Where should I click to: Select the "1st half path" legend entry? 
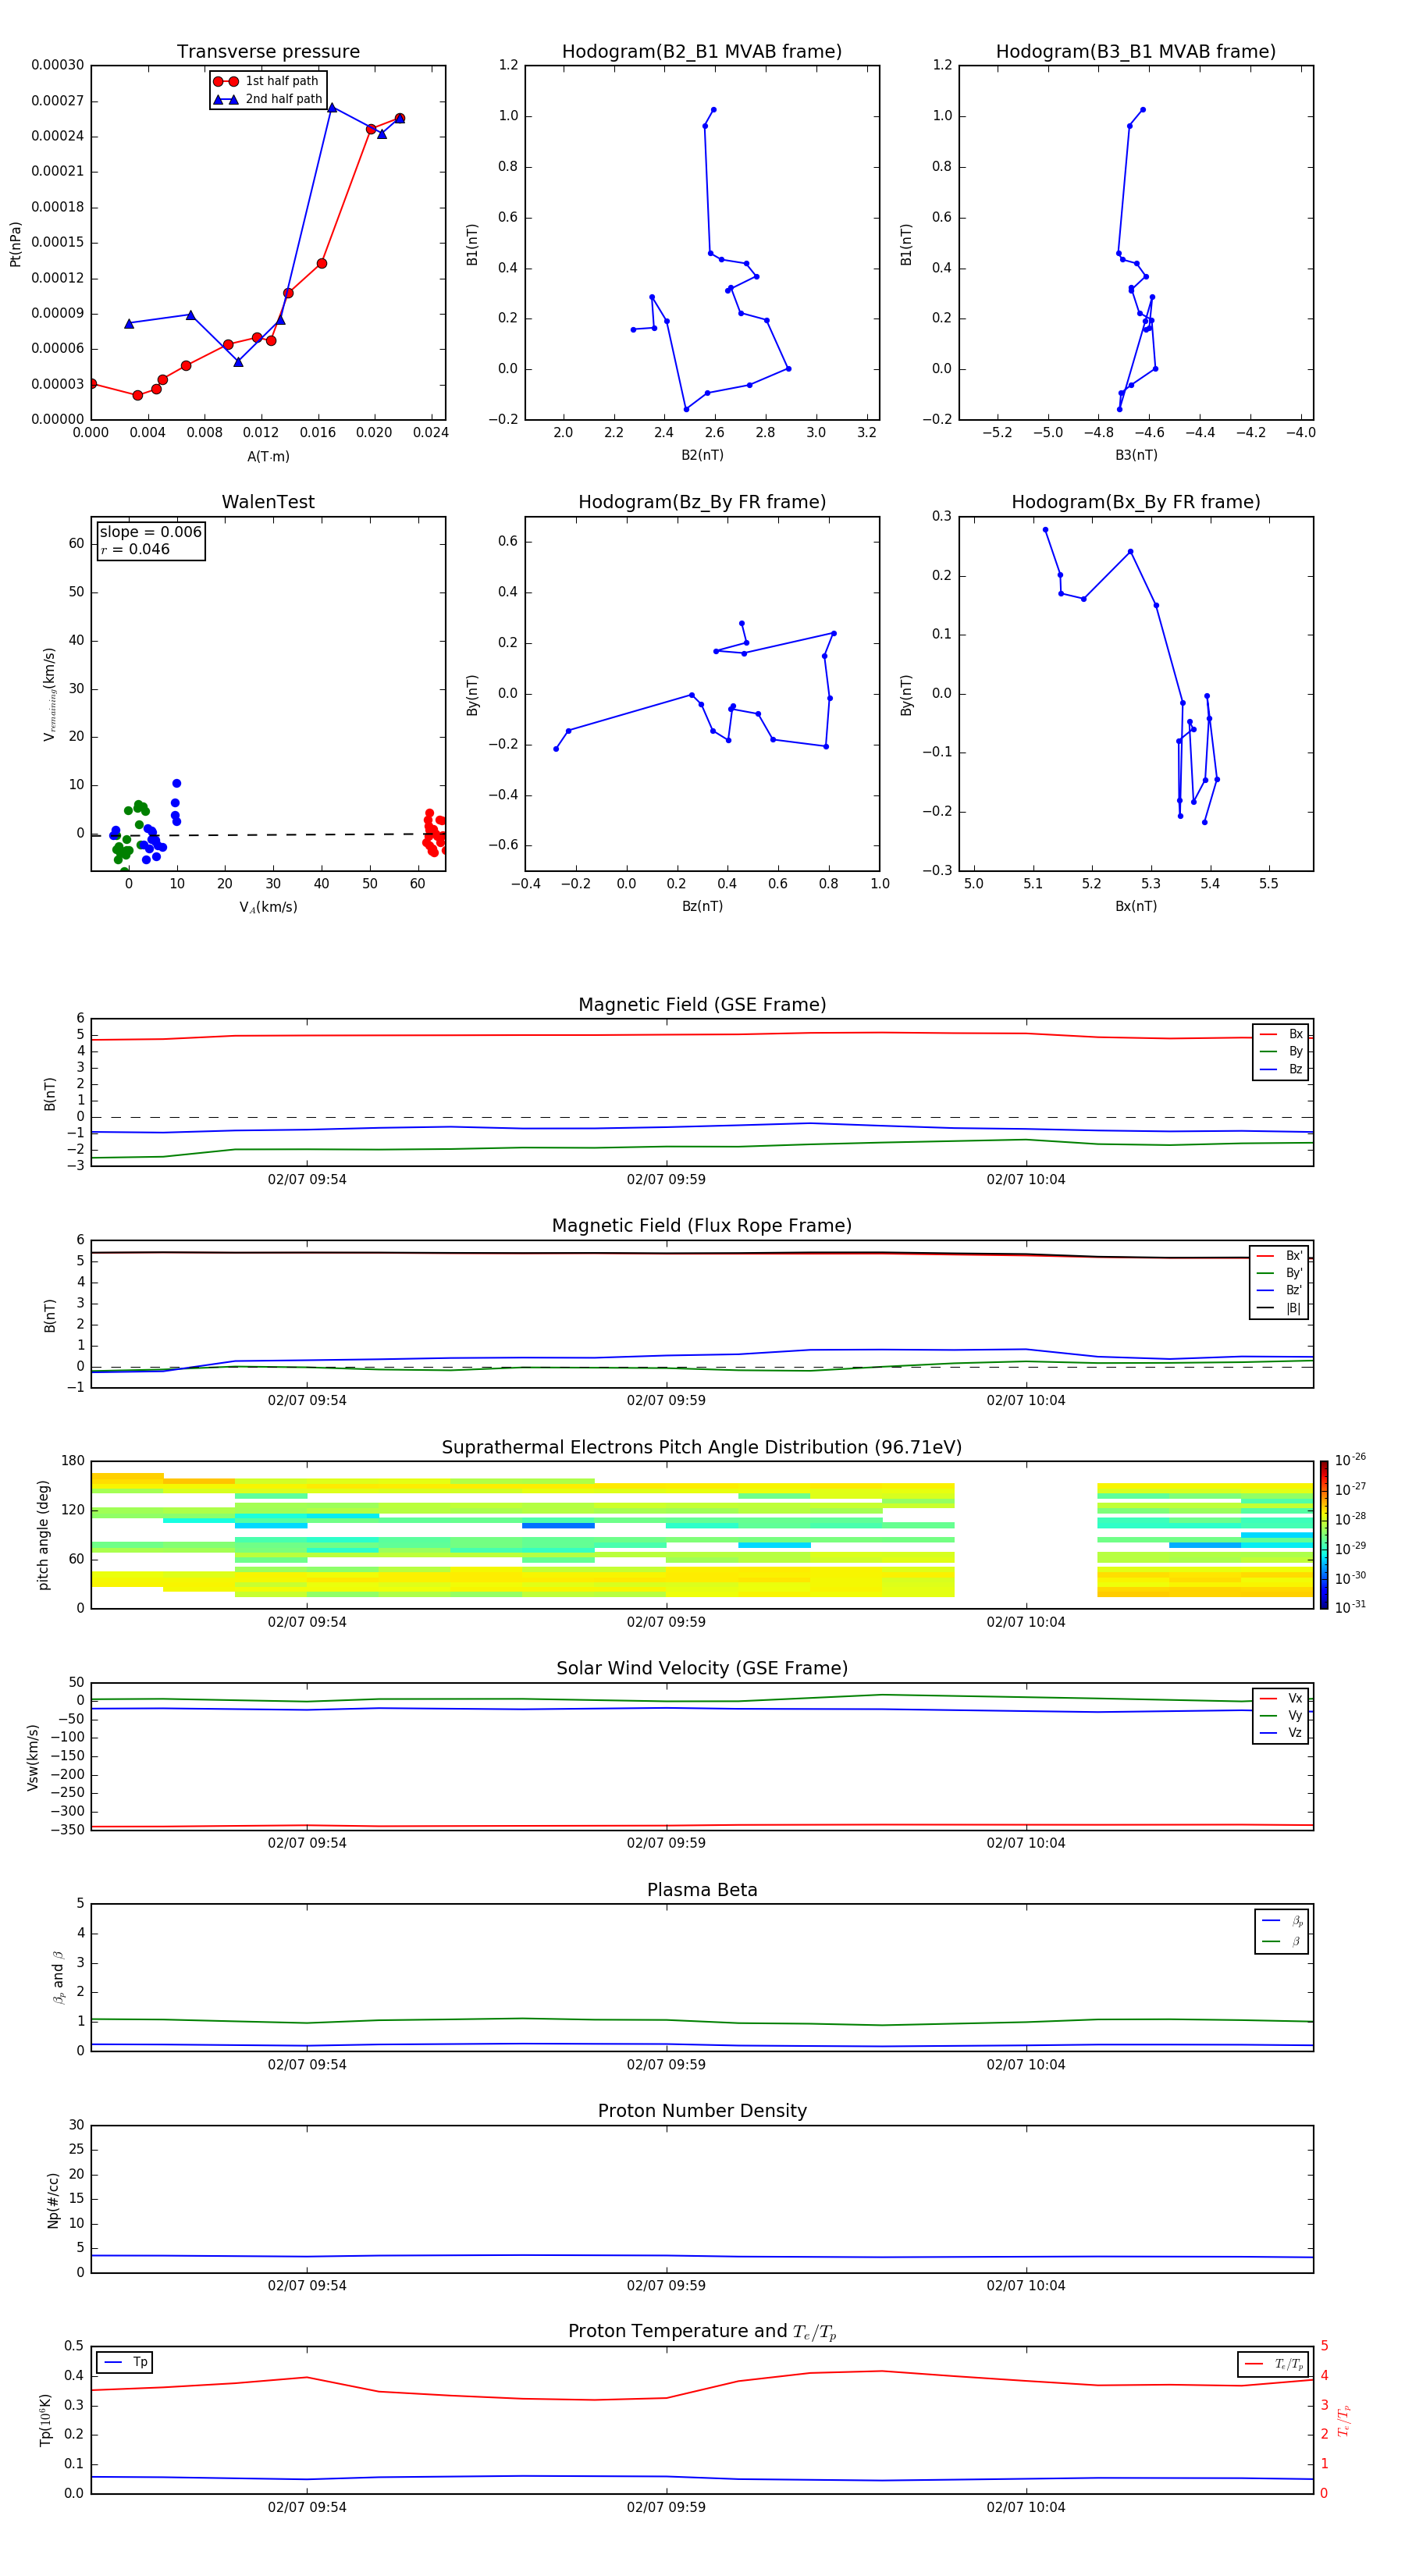click(x=267, y=81)
